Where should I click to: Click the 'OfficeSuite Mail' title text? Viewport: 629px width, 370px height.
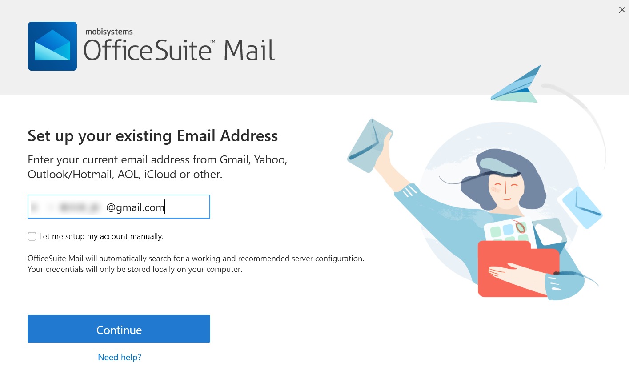(x=179, y=50)
